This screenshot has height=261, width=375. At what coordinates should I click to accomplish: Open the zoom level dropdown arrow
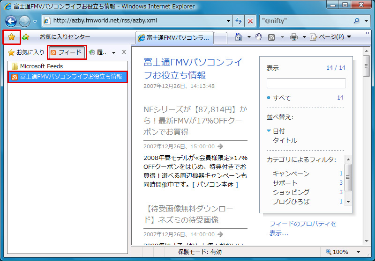click(358, 252)
